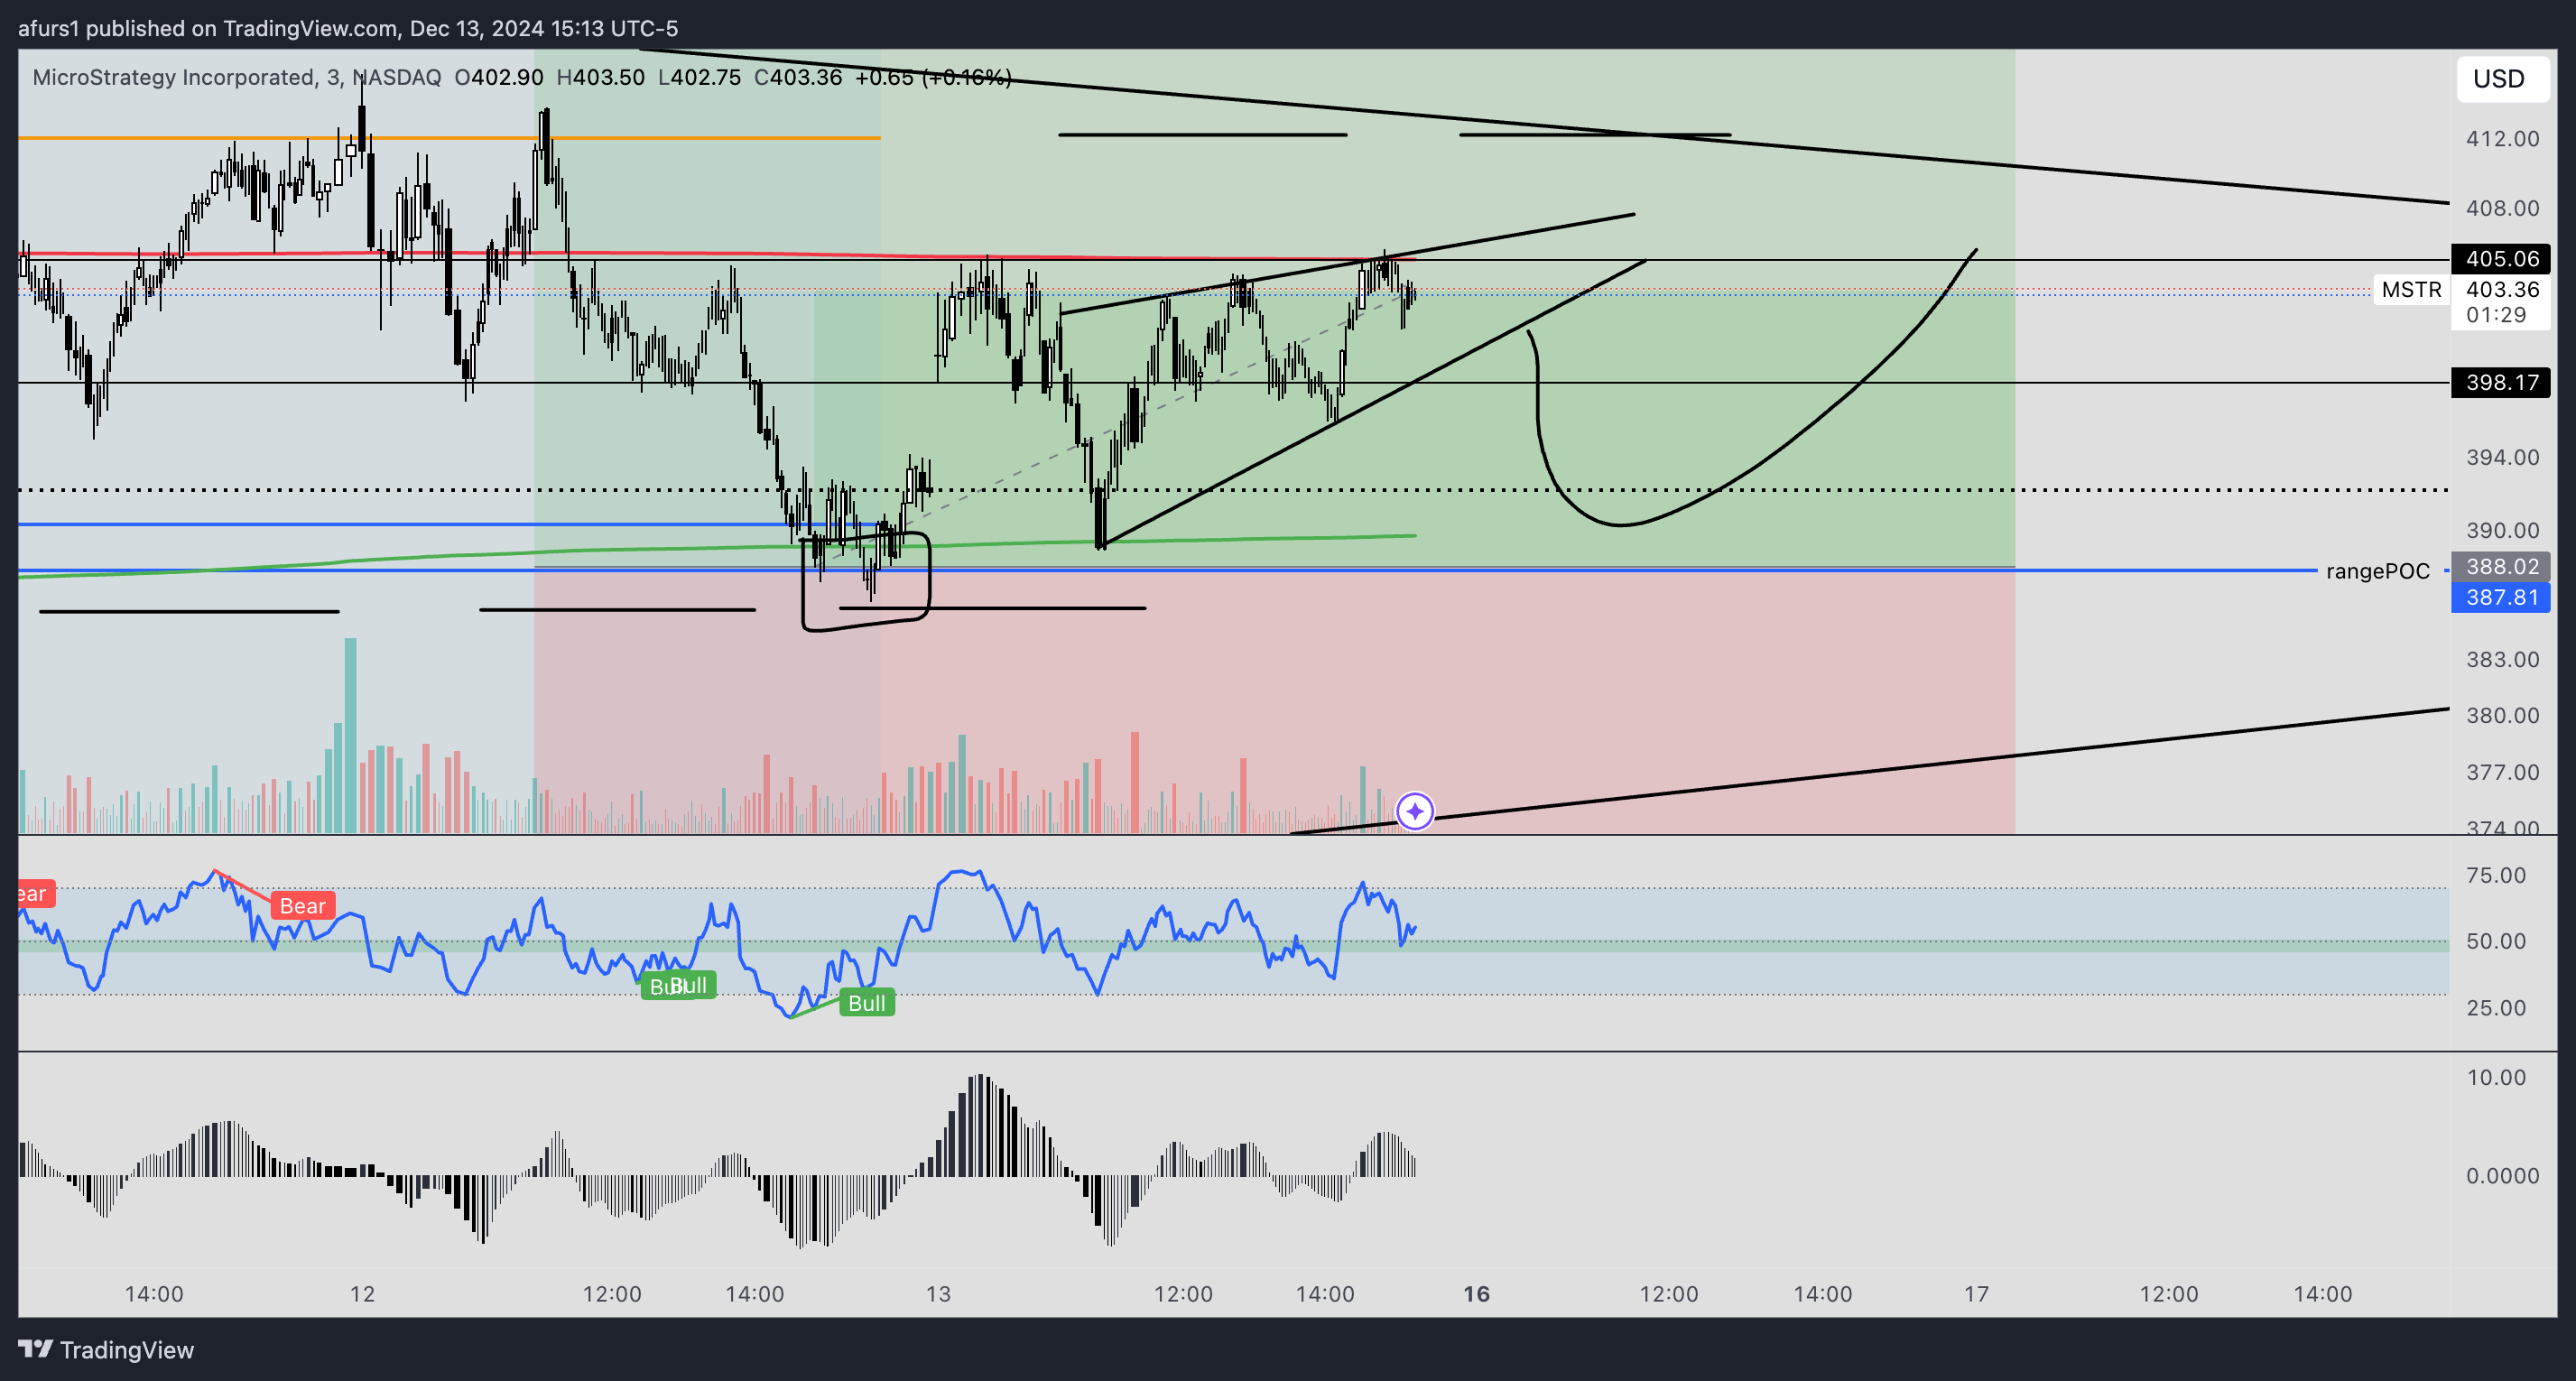Viewport: 2576px width, 1381px height.
Task: Click the afurs1 publisher caption text
Action: click(x=348, y=28)
